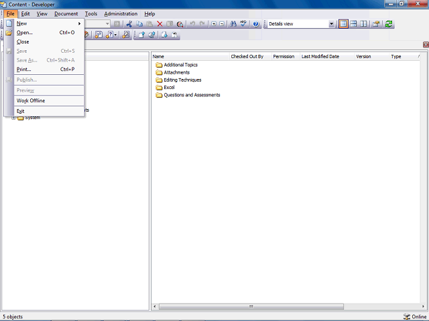Select the single-pane layout icon
Image resolution: width=429 pixels, height=321 pixels.
343,24
